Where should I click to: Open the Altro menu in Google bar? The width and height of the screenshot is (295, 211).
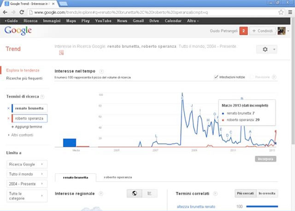[193, 21]
